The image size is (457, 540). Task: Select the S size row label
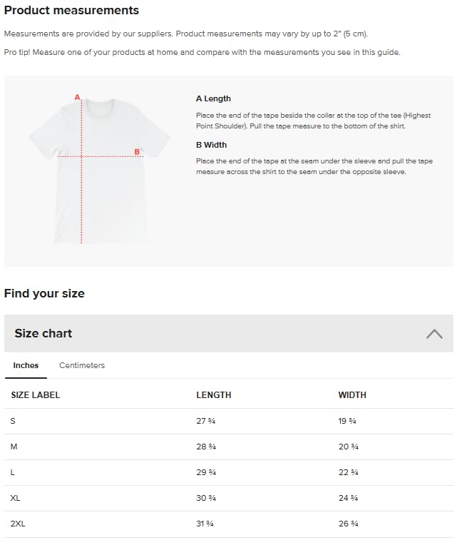(x=13, y=421)
